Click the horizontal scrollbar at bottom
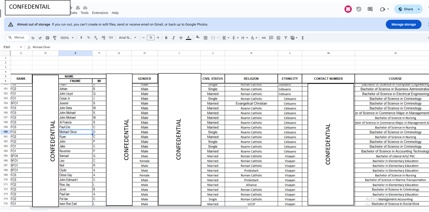The height and width of the screenshot is (212, 429). [x=138, y=208]
